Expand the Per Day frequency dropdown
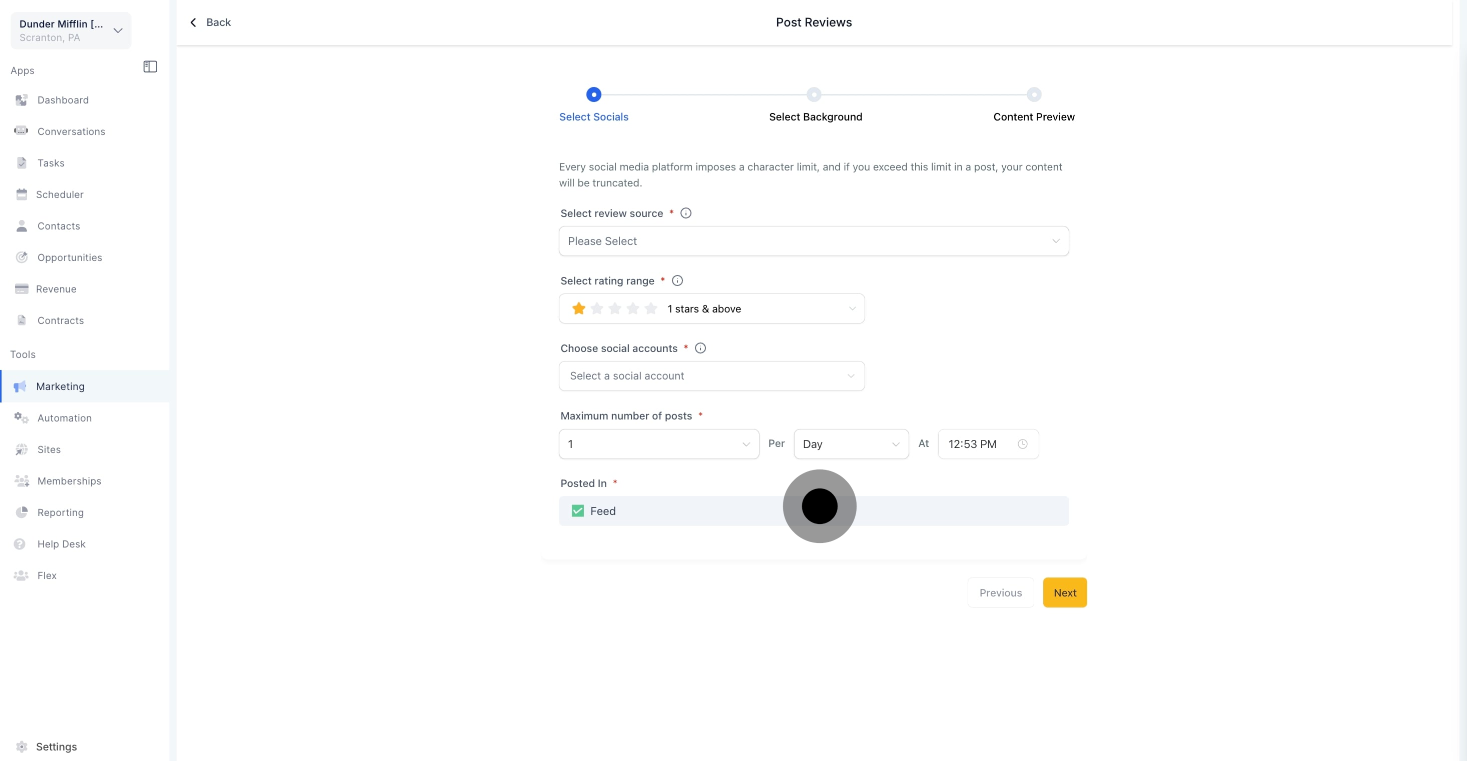This screenshot has width=1467, height=761. click(851, 444)
